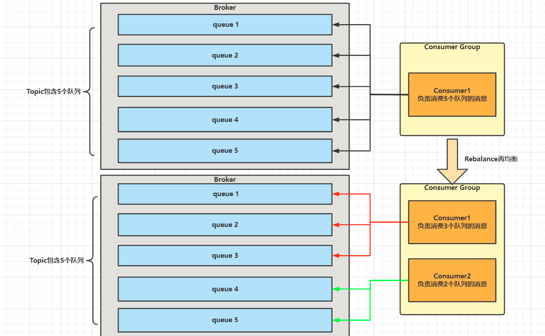Screen dimensions: 545x336
Task: Click green arrowhead pointing at lower queue 5
Action: 336,320
